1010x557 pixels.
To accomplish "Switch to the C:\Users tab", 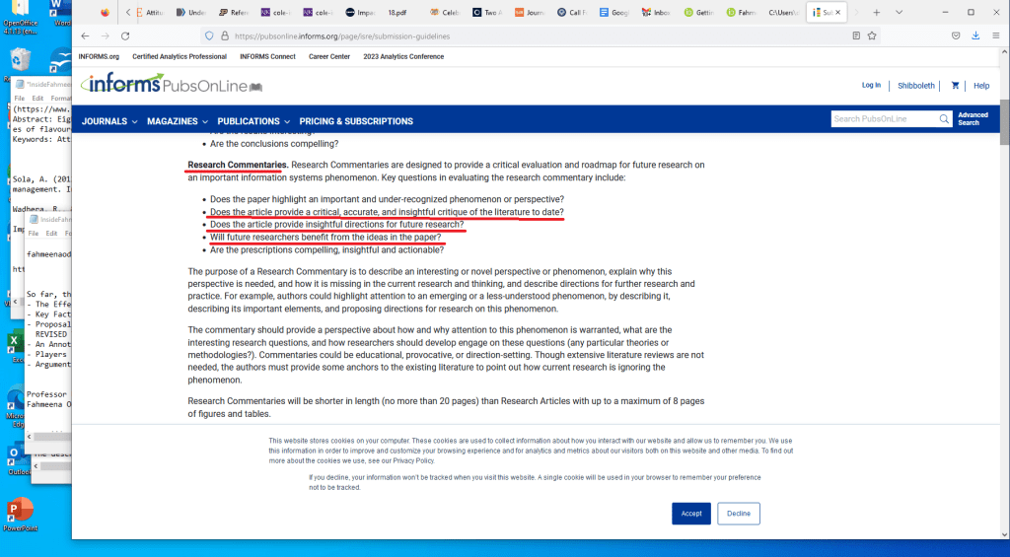I will (x=784, y=12).
